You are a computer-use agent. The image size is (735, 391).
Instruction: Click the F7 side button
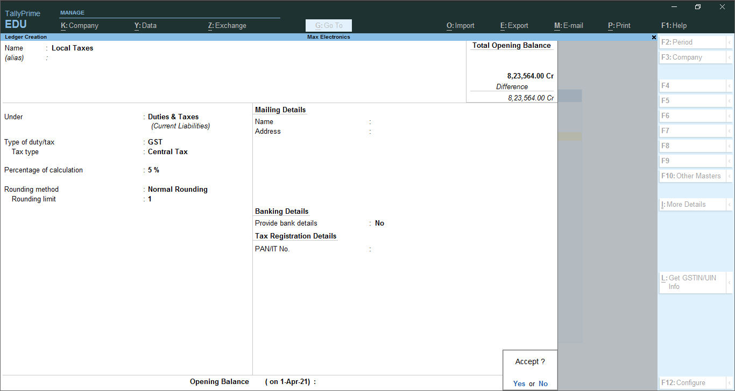692,131
